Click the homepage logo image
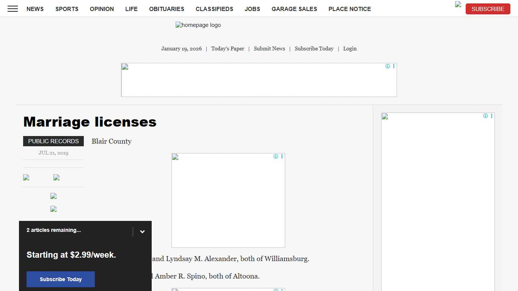Screen dimensions: 518x291 (x=198, y=25)
